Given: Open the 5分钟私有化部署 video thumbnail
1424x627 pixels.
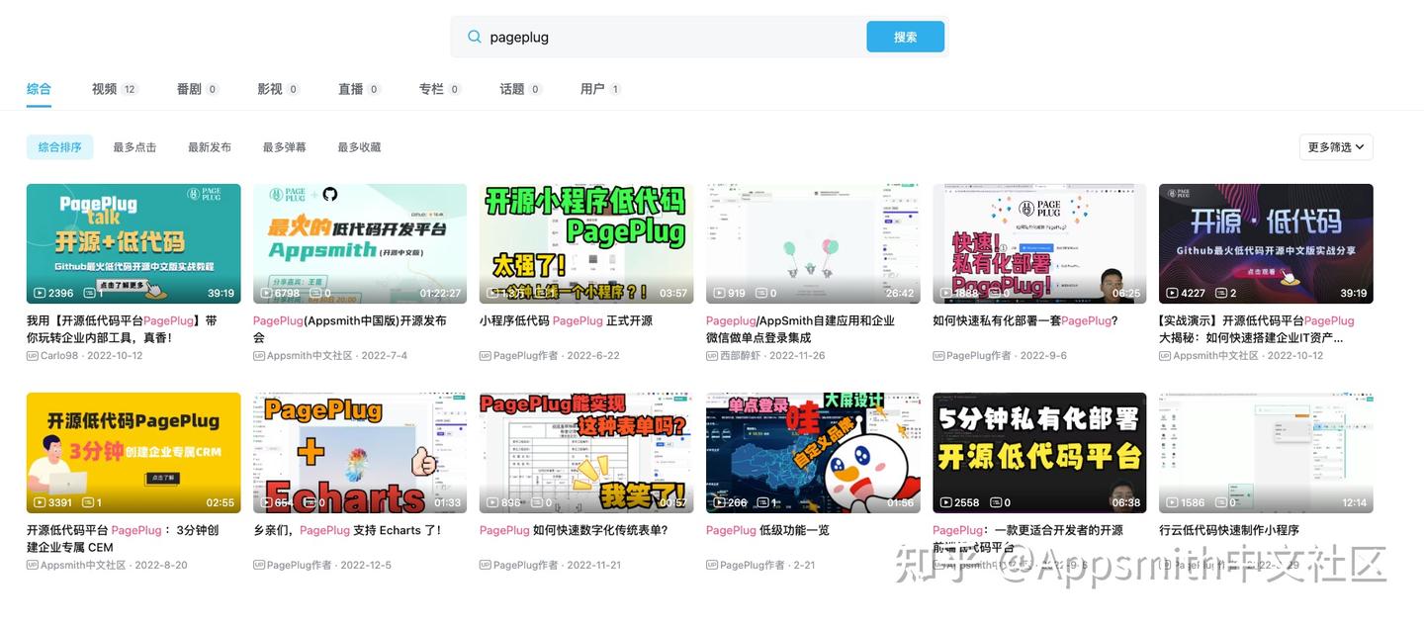Looking at the screenshot, I should click(x=1039, y=452).
